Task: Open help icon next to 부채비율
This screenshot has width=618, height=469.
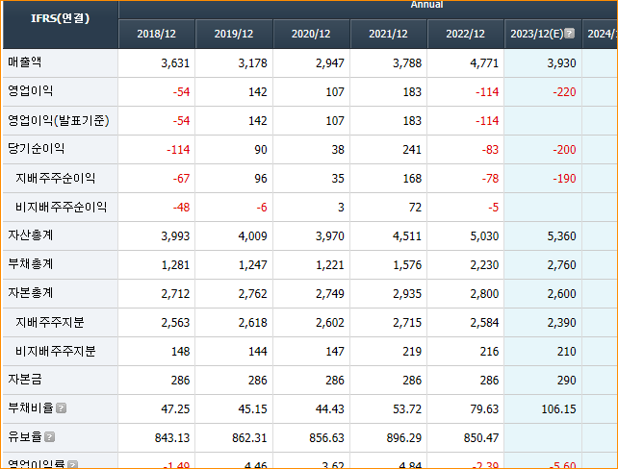Action: tap(61, 408)
